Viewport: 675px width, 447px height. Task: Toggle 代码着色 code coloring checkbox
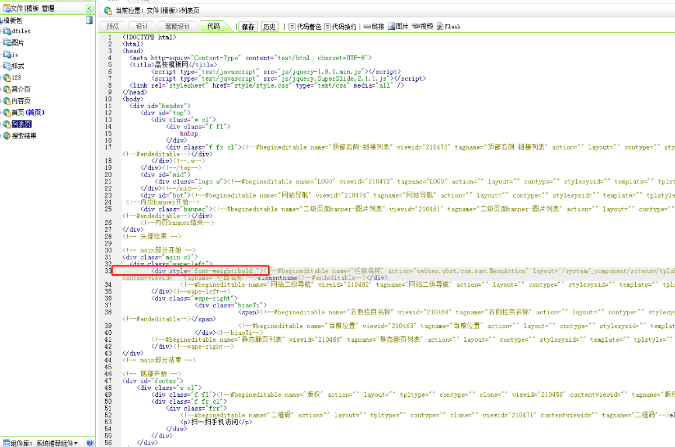coord(293,27)
